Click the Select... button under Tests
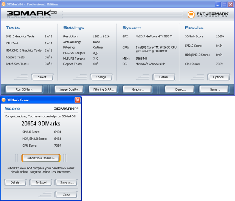 pyautogui.click(x=42, y=77)
